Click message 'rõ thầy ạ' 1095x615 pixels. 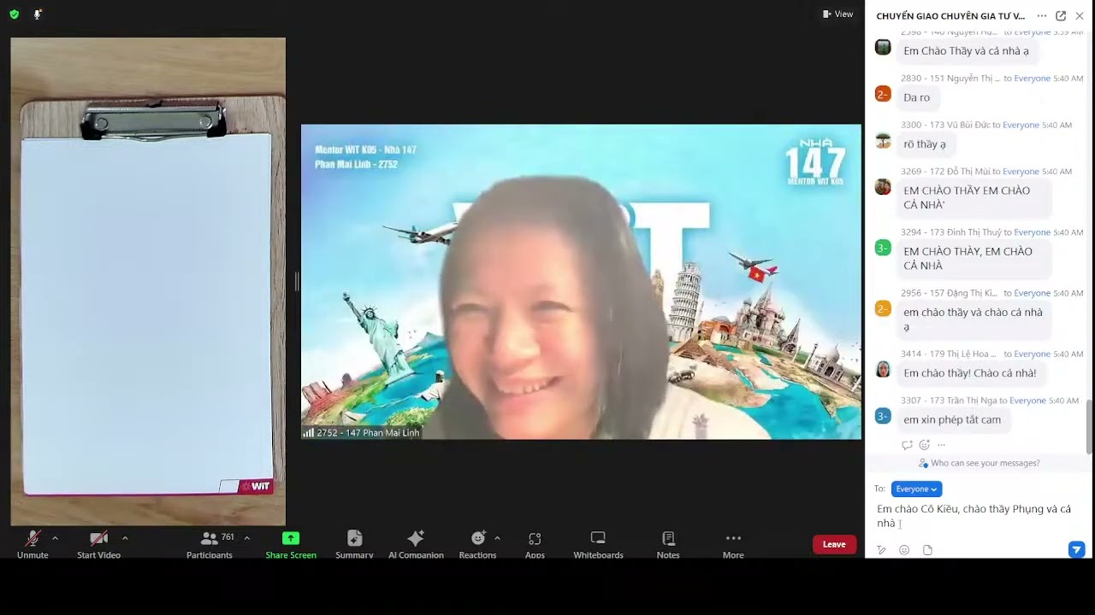925,144
